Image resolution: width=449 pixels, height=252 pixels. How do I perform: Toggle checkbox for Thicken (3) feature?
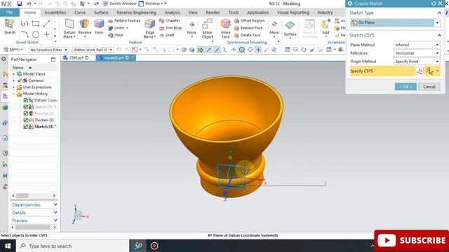25,120
